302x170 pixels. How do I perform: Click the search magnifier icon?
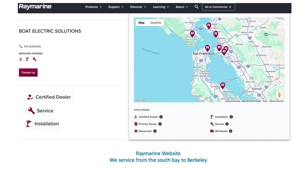pyautogui.click(x=197, y=7)
